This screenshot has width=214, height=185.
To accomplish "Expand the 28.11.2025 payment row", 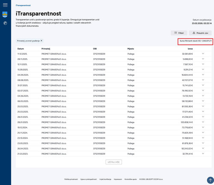I will tap(203, 59).
